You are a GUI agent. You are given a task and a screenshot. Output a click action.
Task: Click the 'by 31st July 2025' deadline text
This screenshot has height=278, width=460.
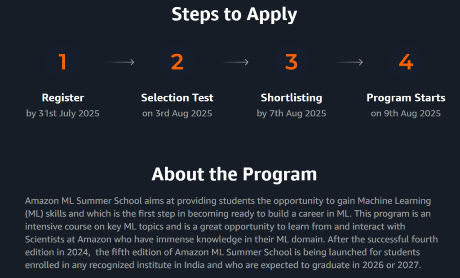pyautogui.click(x=63, y=113)
